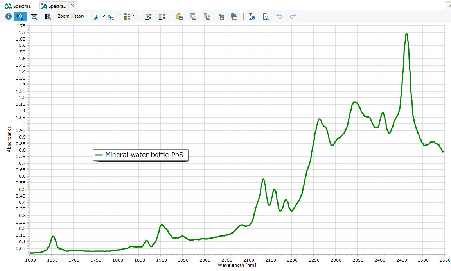This screenshot has height=271, width=451.
Task: Click green line swatch in the legend
Action: pos(99,155)
